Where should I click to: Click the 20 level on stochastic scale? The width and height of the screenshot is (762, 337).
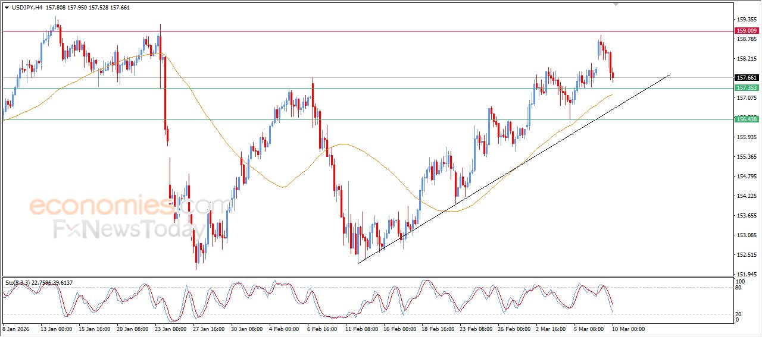click(x=740, y=313)
